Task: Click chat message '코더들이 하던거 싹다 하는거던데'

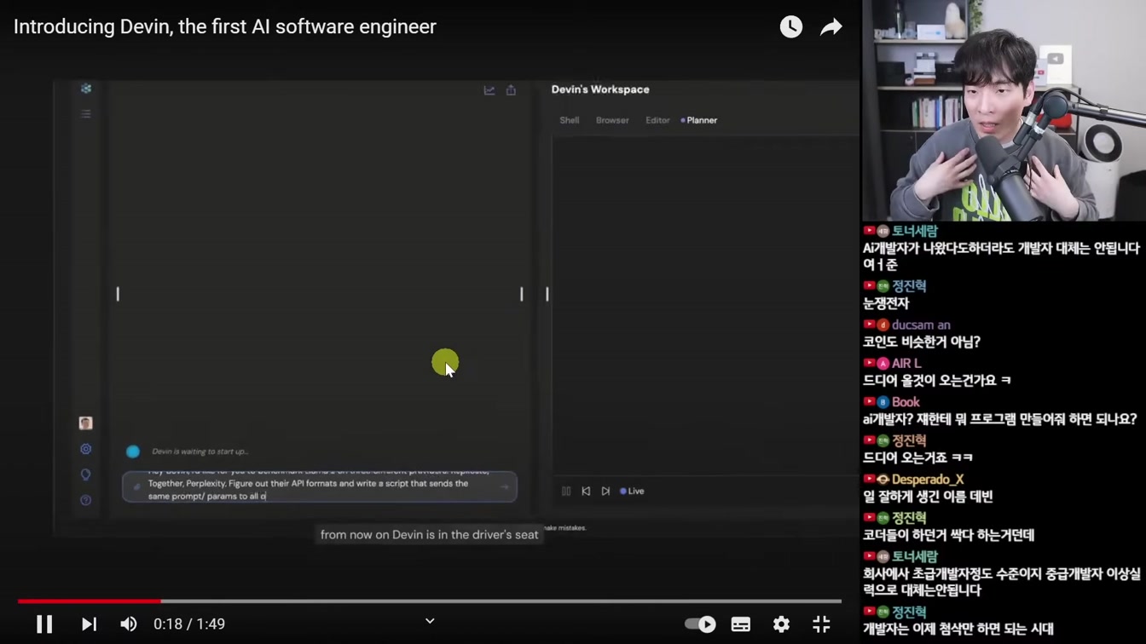Action: pyautogui.click(x=948, y=535)
